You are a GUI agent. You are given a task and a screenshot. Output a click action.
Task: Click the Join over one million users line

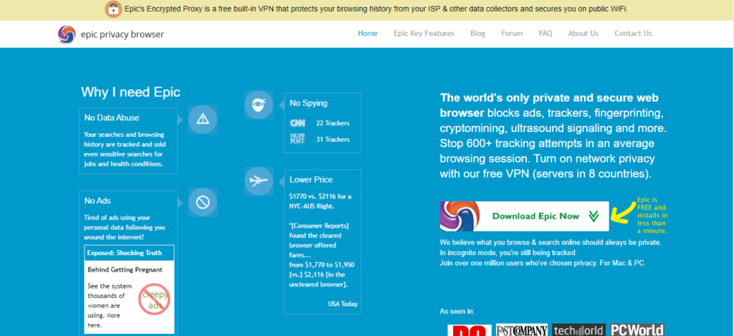coord(543,263)
